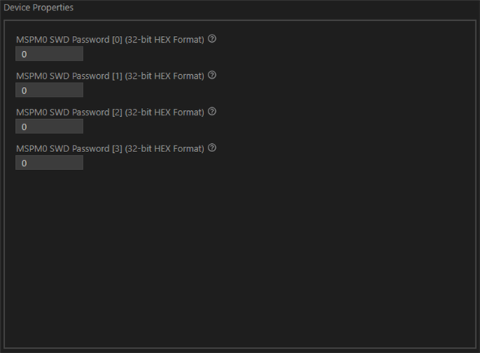Activate the SWD Password [3] text box
480x353 pixels.
click(x=49, y=163)
